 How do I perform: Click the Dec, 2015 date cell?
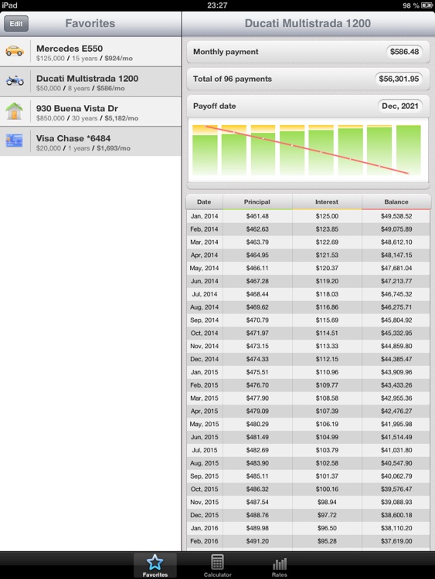(205, 515)
